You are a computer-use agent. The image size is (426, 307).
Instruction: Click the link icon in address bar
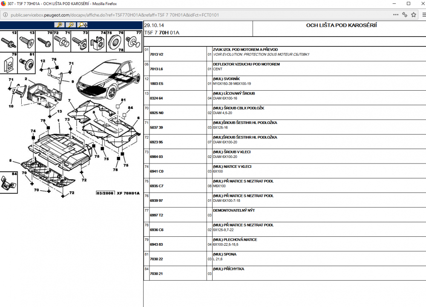(405, 14)
